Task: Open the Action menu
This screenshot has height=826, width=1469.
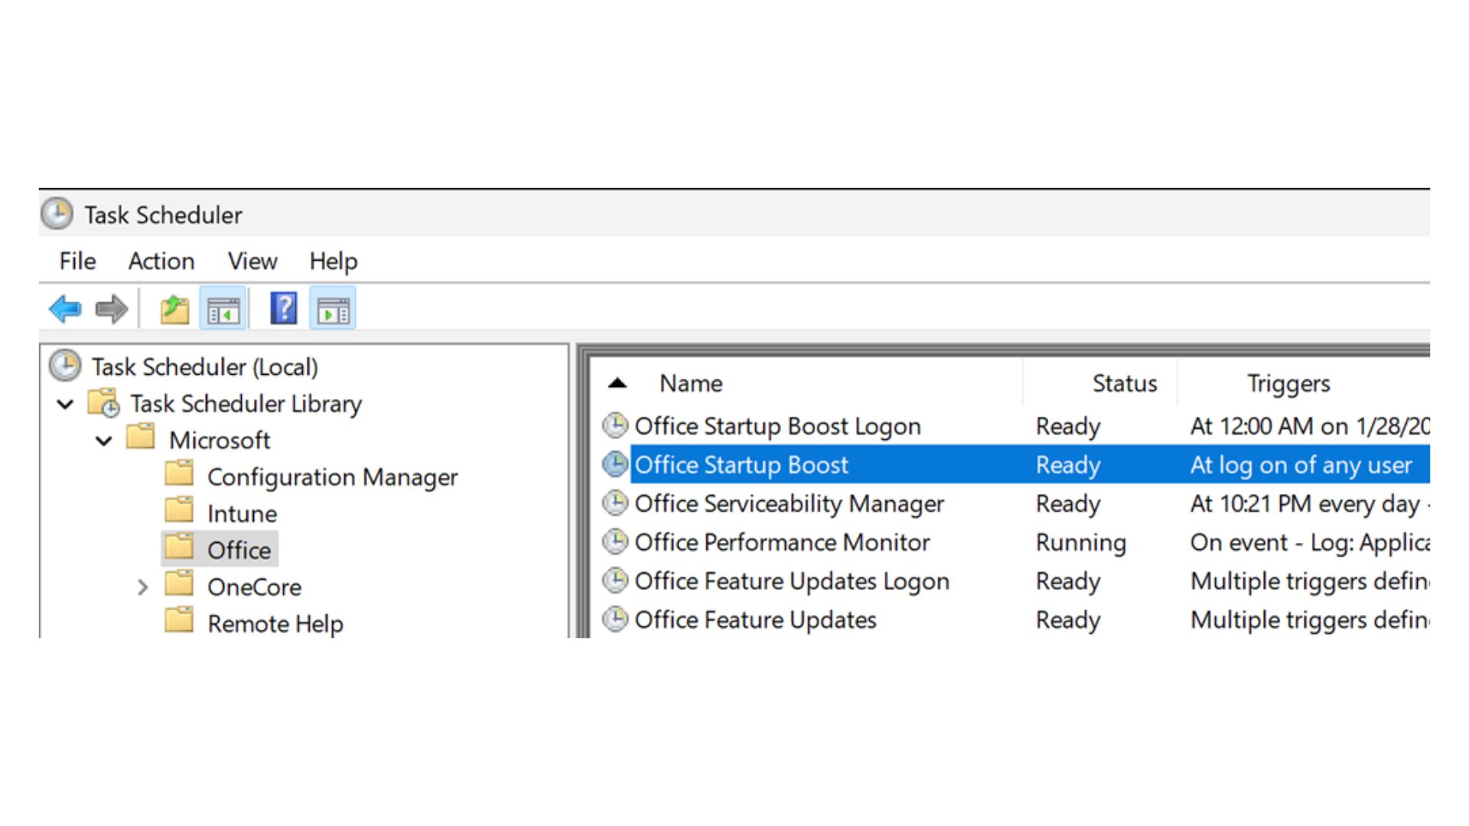Action: point(161,261)
